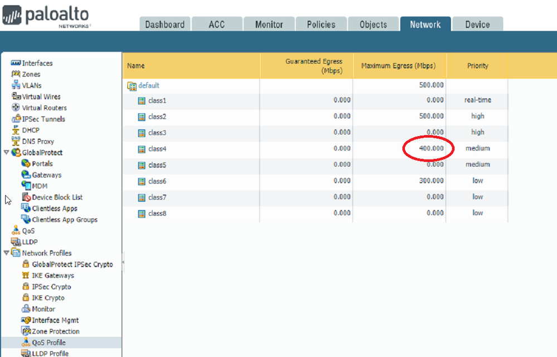Click the Zone Protection icon
The height and width of the screenshot is (357, 557).
point(26,331)
